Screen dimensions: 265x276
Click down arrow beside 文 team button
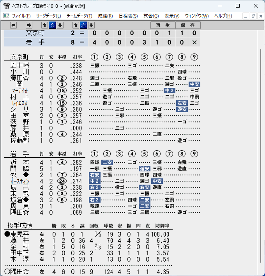pyautogui.click(x=60, y=25)
